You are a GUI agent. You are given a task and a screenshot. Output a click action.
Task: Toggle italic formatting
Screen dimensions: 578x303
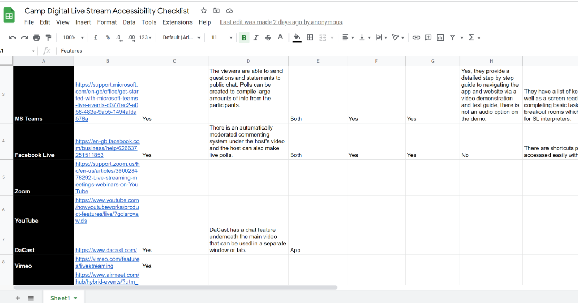tap(256, 37)
